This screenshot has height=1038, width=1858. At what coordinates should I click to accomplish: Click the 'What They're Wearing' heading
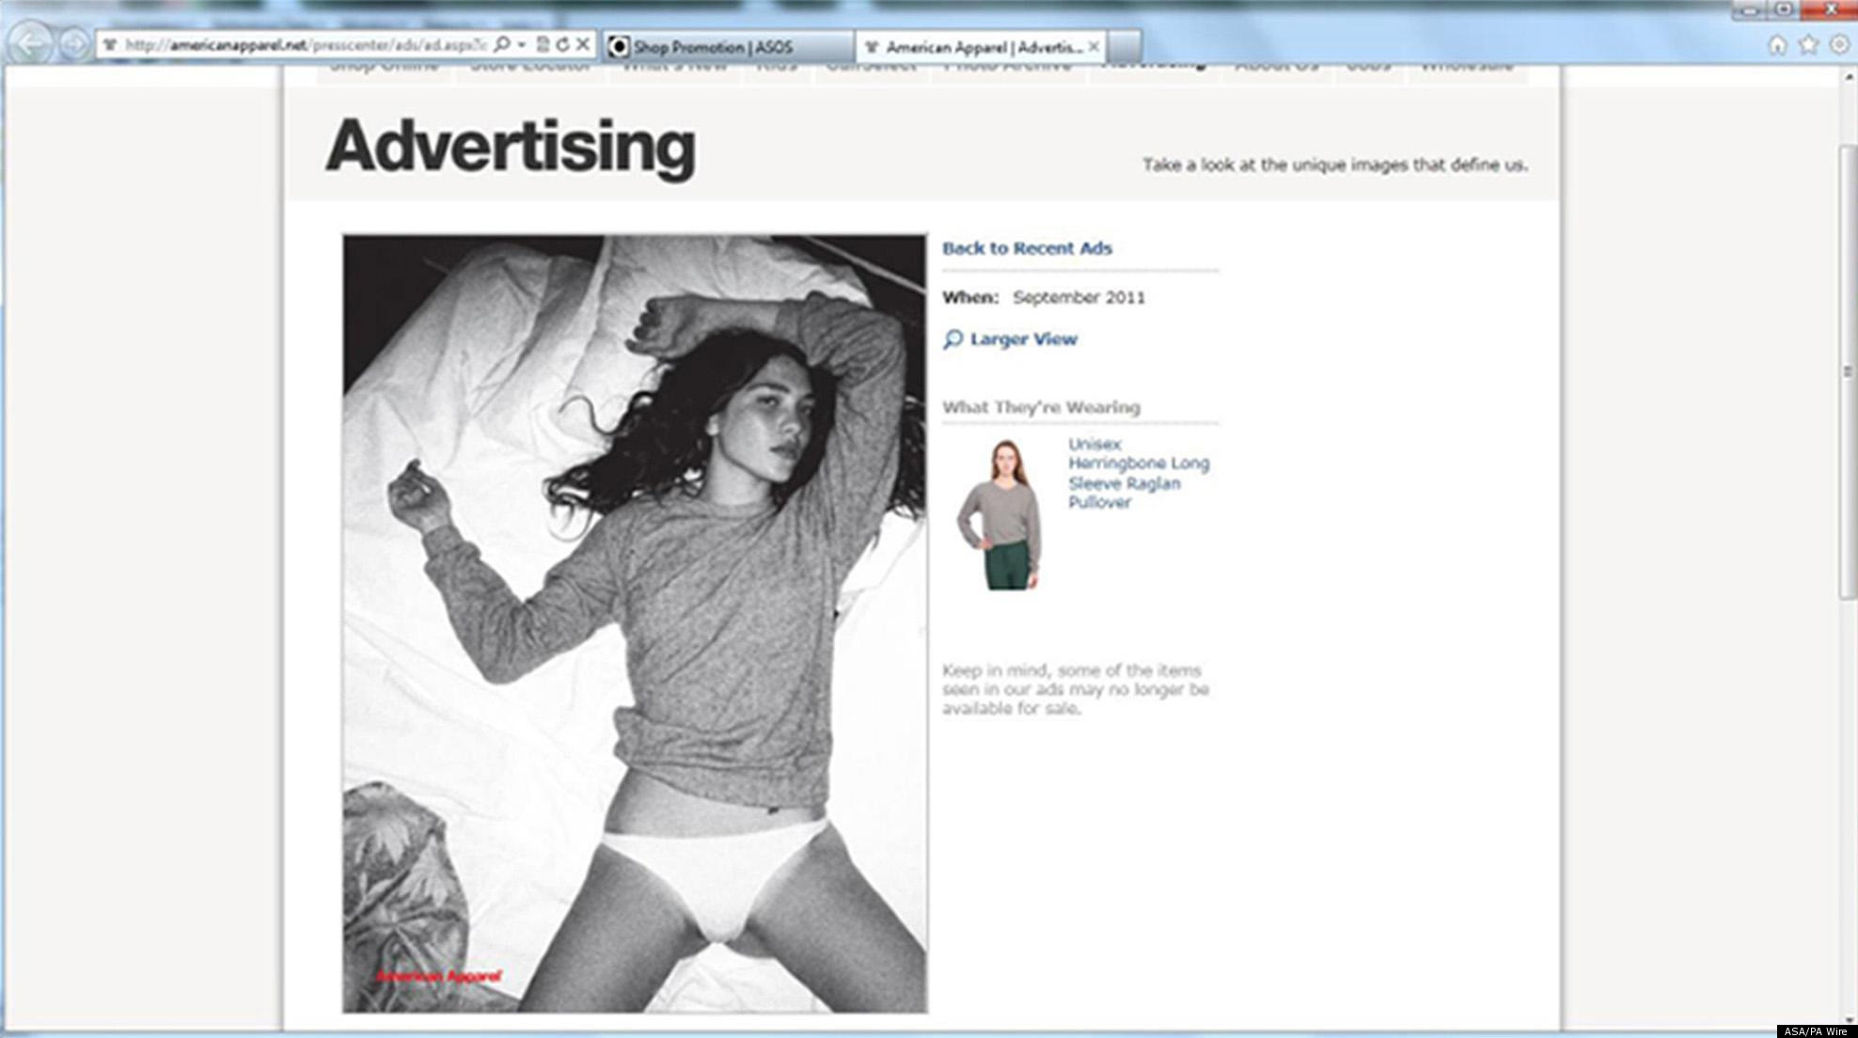pyautogui.click(x=1041, y=407)
